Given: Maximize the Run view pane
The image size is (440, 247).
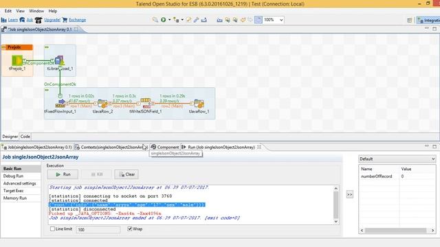Looking at the screenshot, I should point(434,146).
